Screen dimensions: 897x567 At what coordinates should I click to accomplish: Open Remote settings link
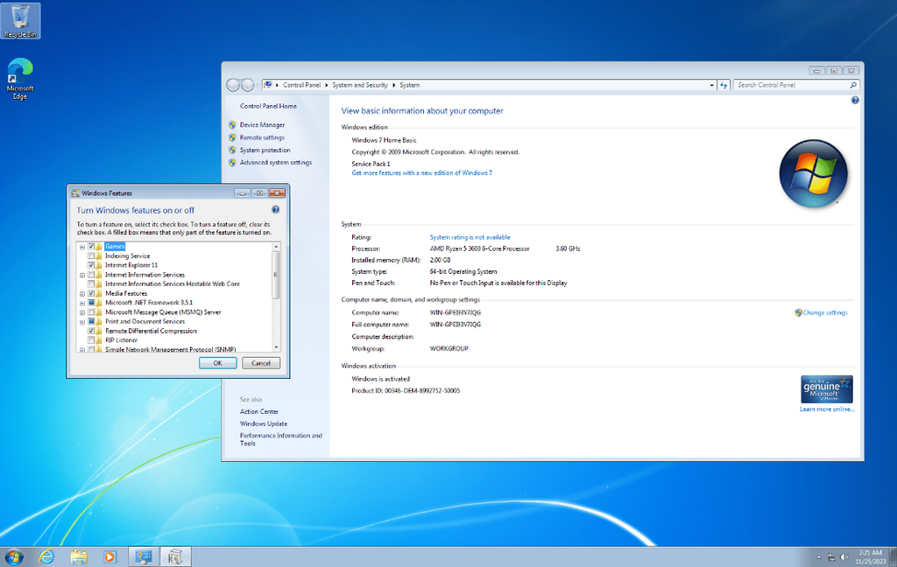pyautogui.click(x=262, y=137)
